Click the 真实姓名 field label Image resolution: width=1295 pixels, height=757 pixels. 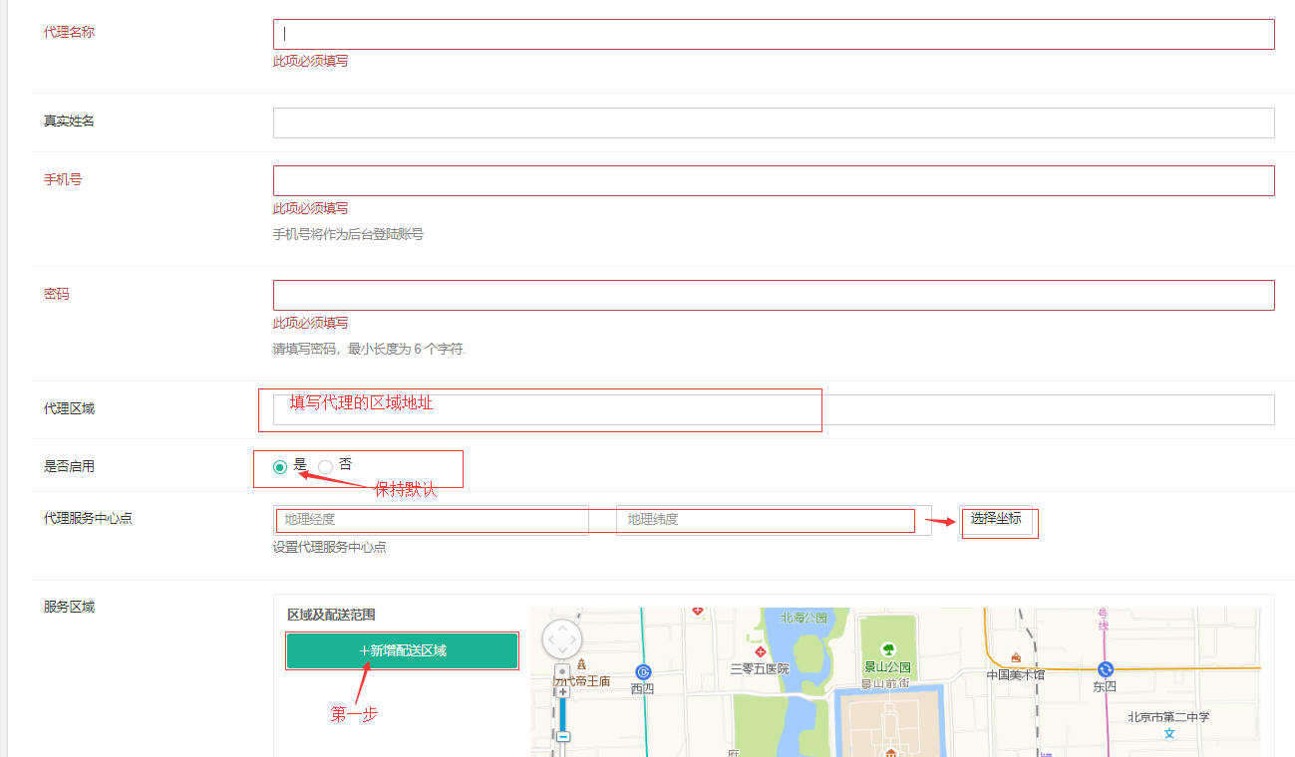point(69,121)
